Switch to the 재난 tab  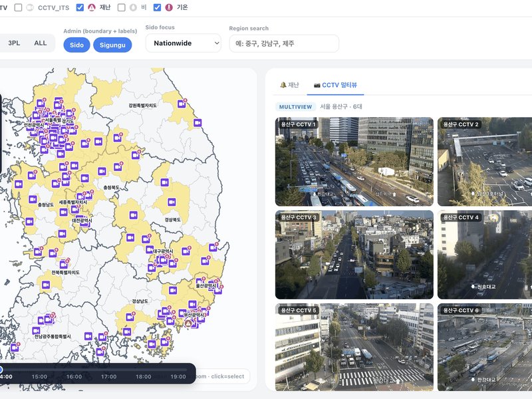[x=289, y=85]
